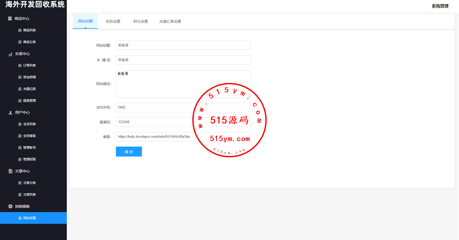The width and height of the screenshot is (459, 240).
Task: Switch to the 会员设置 tab
Action: click(113, 21)
